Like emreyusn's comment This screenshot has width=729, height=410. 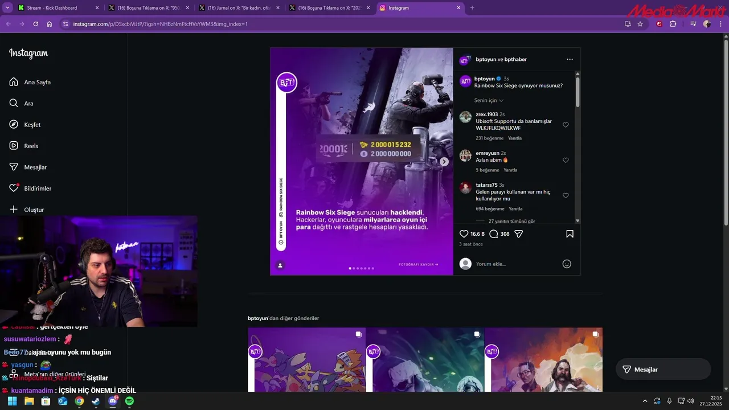coord(566,160)
